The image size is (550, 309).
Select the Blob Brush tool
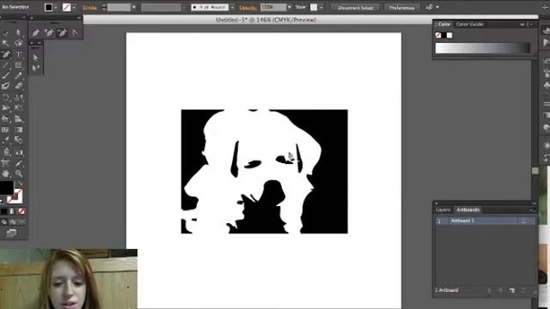(6, 86)
